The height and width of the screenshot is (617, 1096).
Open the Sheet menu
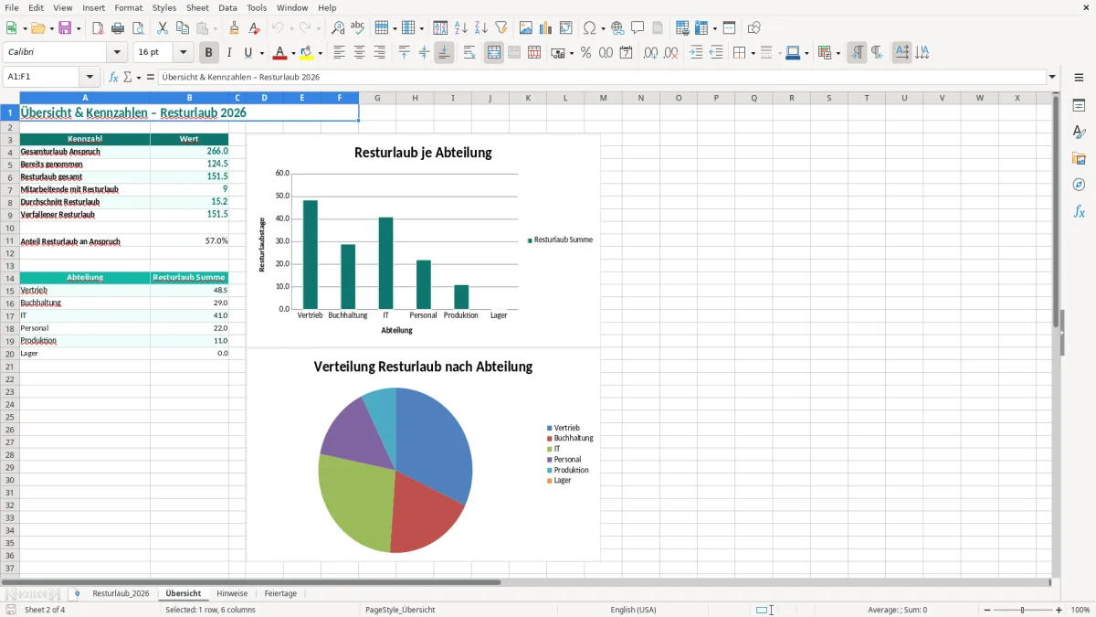(197, 7)
